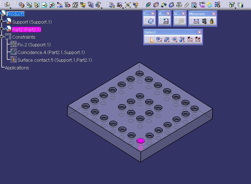Collapse the Constraints tree node
Screen dimensions: 251x184
pyautogui.click(x=2, y=36)
